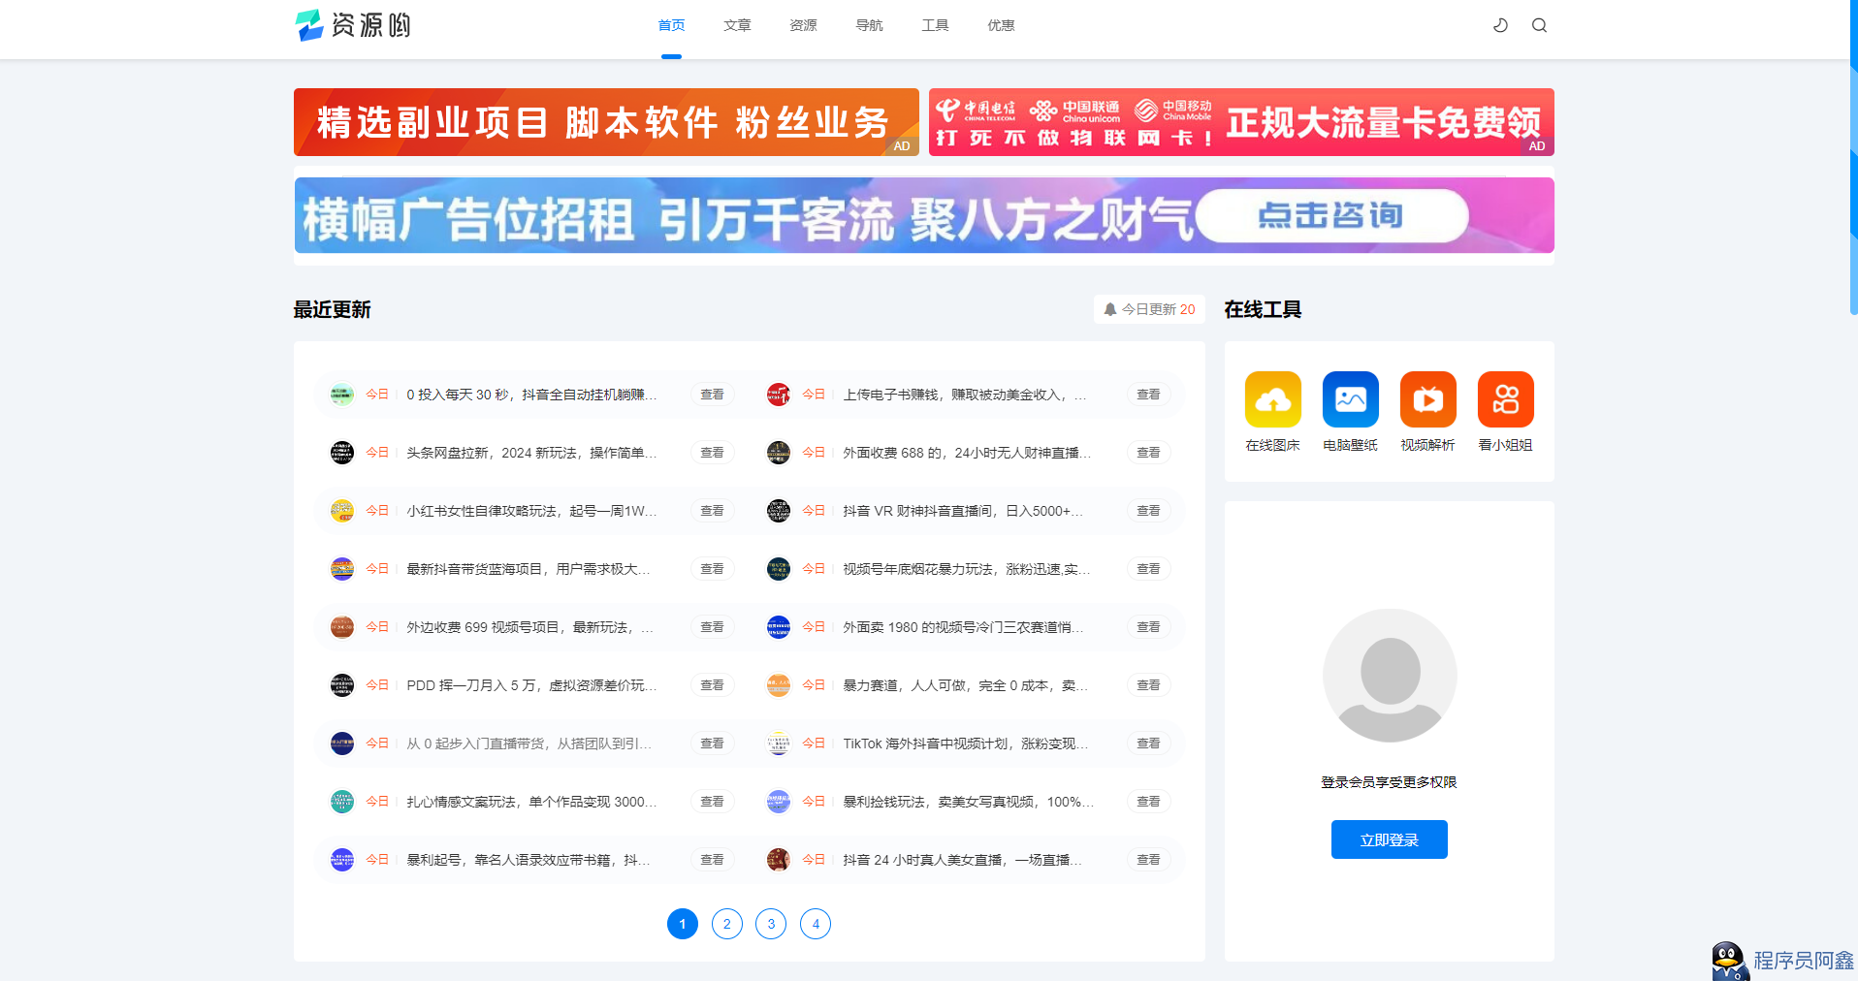Open the 电脑壁纸 wallpaper tool
This screenshot has width=1858, height=981.
pyautogui.click(x=1350, y=399)
